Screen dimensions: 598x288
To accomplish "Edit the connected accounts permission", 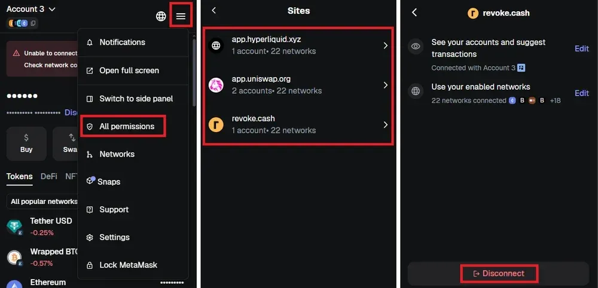I will click(581, 49).
